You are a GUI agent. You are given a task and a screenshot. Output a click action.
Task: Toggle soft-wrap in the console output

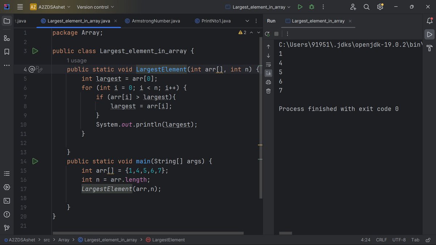click(x=268, y=64)
